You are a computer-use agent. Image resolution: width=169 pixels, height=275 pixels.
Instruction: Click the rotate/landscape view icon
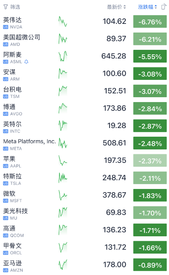164,7
